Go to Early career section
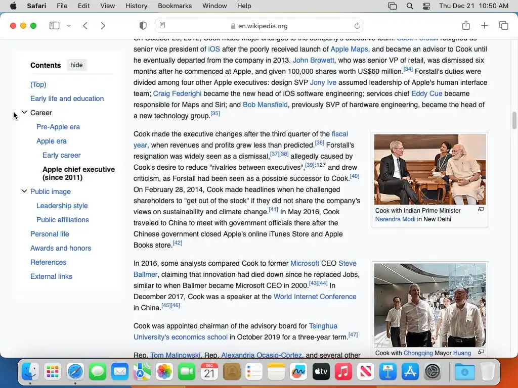 [x=61, y=156]
